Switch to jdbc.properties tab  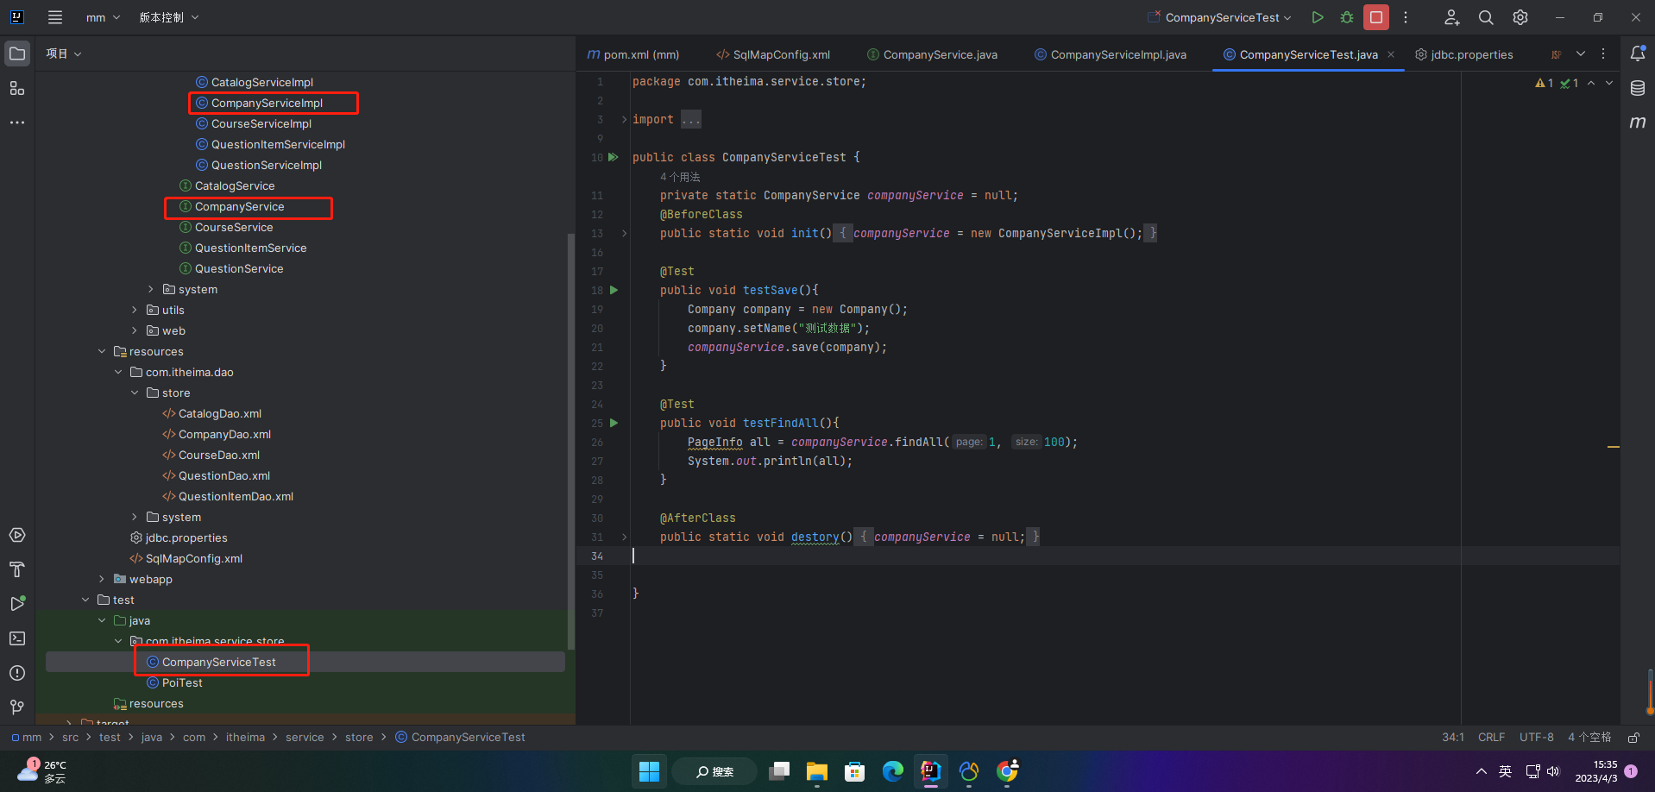1464,54
